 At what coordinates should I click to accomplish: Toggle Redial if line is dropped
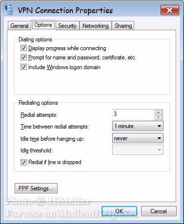pos(23,162)
